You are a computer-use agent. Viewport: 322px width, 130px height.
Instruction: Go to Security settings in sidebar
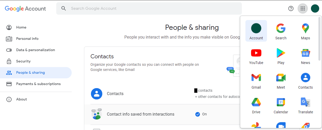pyautogui.click(x=23, y=61)
